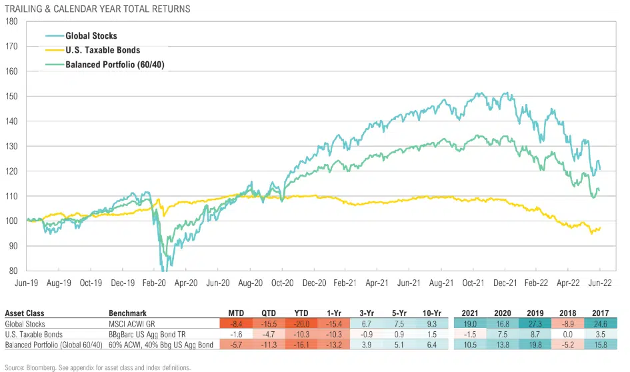Select Balanced Portfolio (60/40) legend label

[x=111, y=65]
